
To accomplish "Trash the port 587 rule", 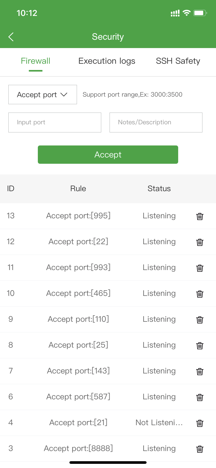I will (x=200, y=397).
